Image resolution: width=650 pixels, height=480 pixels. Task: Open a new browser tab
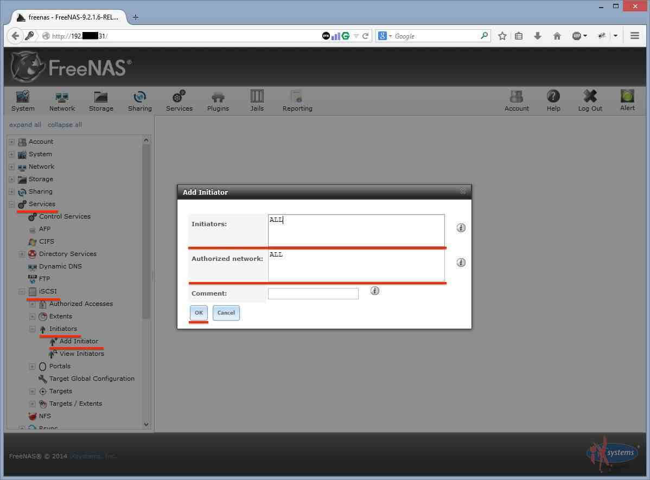pyautogui.click(x=136, y=17)
